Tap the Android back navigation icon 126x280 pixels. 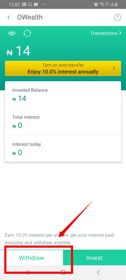[x=98, y=272]
